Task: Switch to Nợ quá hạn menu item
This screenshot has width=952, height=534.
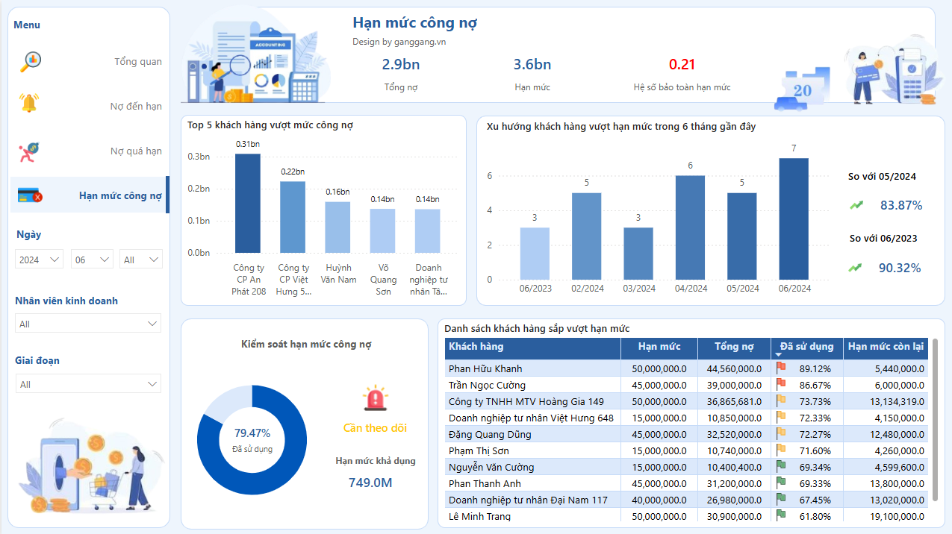Action: [136, 151]
